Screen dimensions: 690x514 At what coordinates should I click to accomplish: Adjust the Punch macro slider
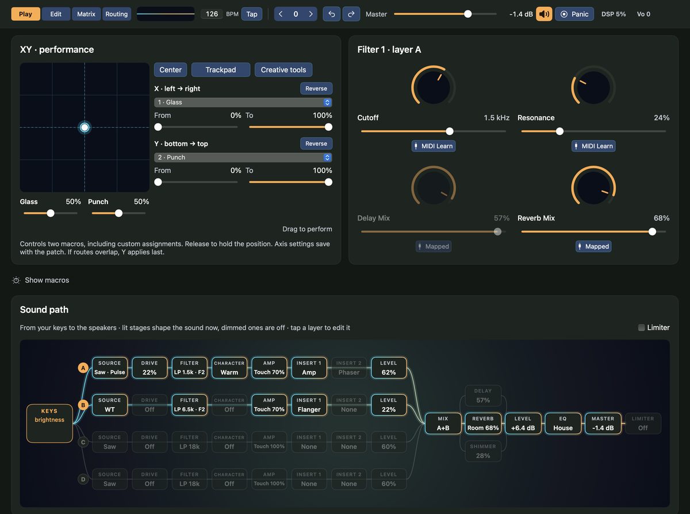point(118,213)
